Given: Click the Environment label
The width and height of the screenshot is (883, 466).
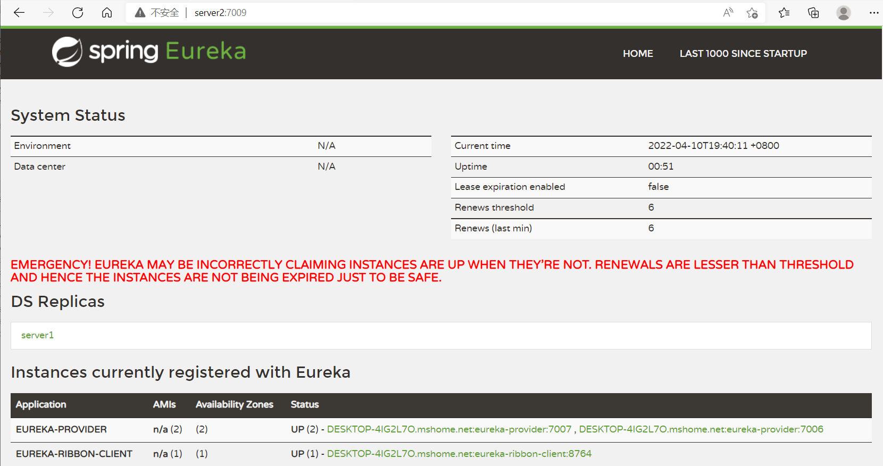Looking at the screenshot, I should point(42,146).
